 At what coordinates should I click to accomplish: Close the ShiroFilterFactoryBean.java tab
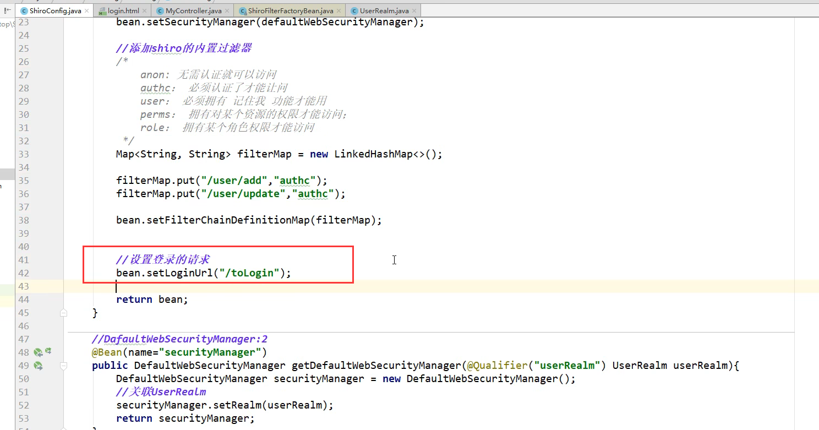pyautogui.click(x=339, y=11)
